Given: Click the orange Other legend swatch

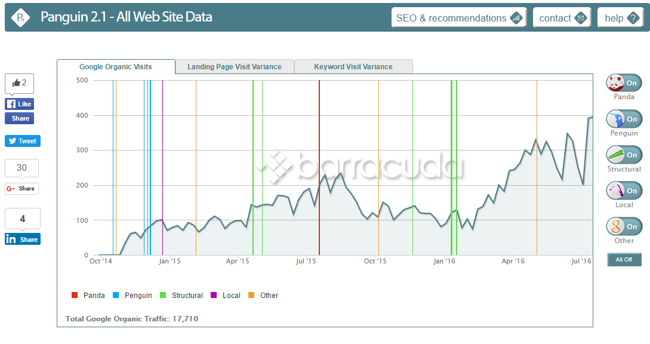Looking at the screenshot, I should [251, 295].
